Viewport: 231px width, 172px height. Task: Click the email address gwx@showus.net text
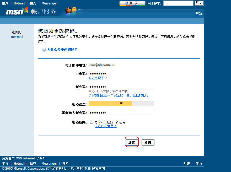click(x=102, y=65)
